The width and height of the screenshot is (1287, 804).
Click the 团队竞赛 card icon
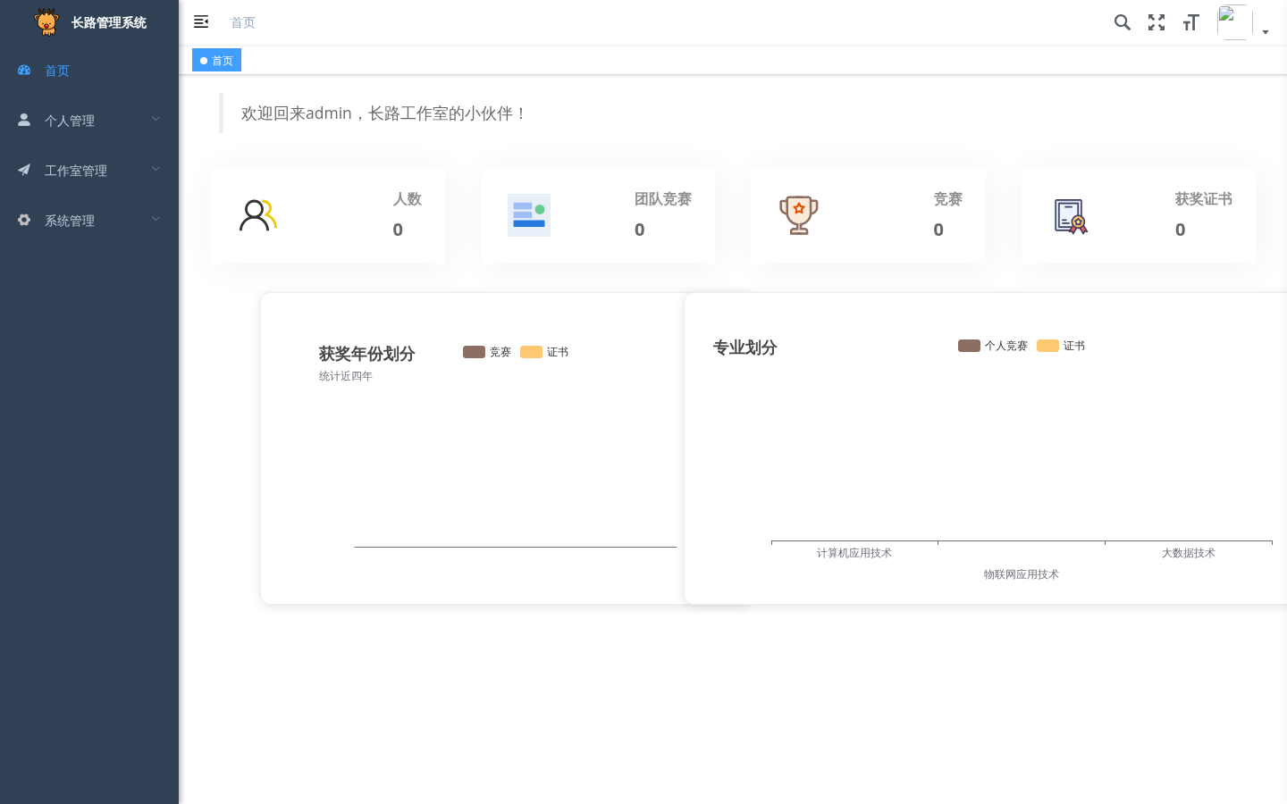[x=529, y=215]
